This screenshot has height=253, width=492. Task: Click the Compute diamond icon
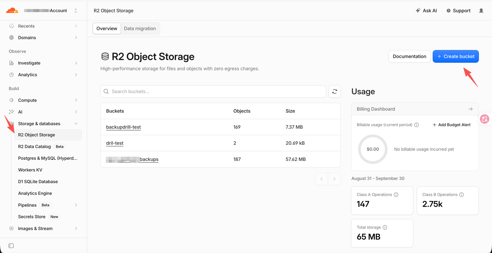(x=11, y=100)
